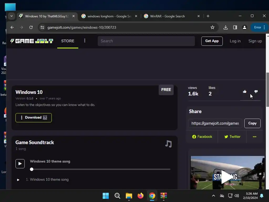Open Chrome downloads
Image resolution: width=269 pixels, height=202 pixels.
[x=226, y=27]
